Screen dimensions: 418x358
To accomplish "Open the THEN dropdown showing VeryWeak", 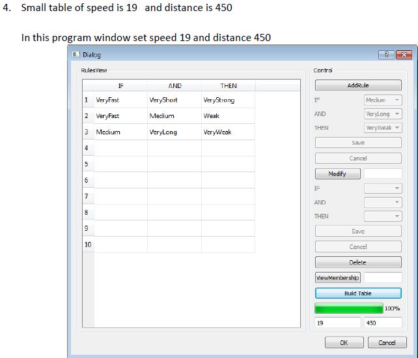I will click(383, 128).
